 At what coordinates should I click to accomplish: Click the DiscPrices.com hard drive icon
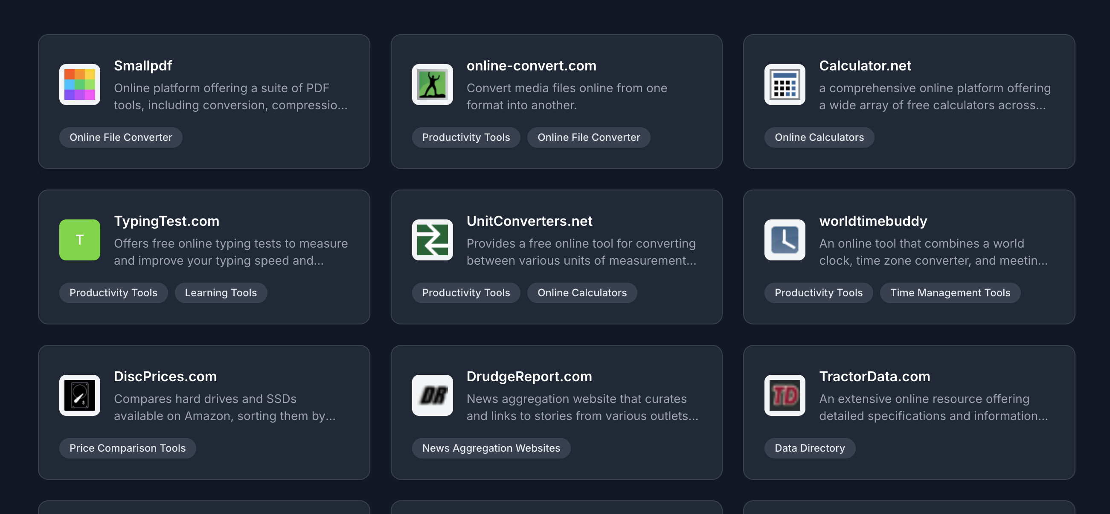tap(80, 395)
